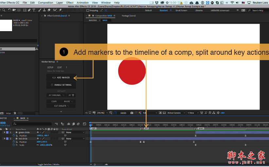
Task: Click the ADD MARKER button
Action: click(61, 78)
